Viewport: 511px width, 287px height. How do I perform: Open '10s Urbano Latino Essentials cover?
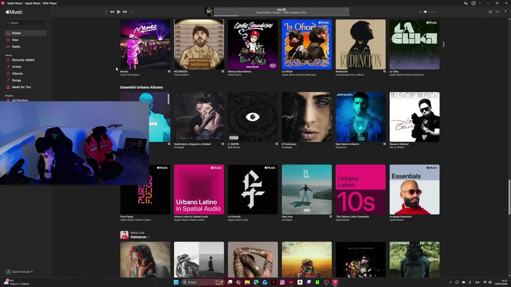pos(360,189)
